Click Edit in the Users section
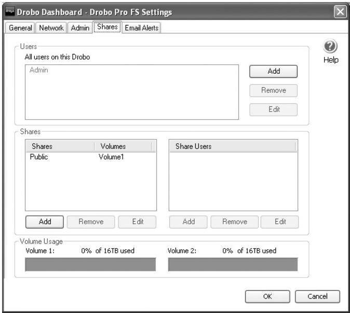The image size is (350, 313). pos(274,110)
